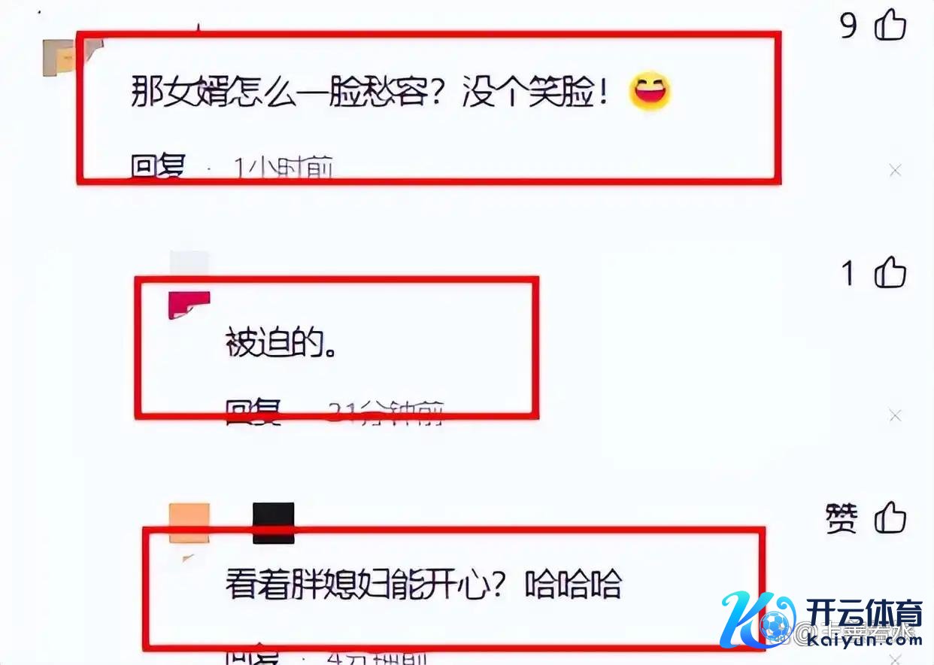Open the black username block of third commenter

click(x=273, y=524)
